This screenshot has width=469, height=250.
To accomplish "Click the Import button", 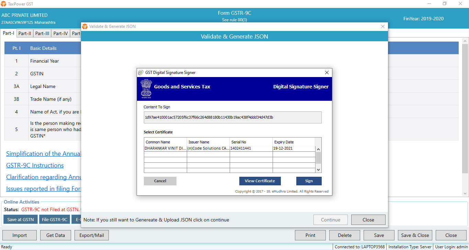I will pyautogui.click(x=20, y=235).
